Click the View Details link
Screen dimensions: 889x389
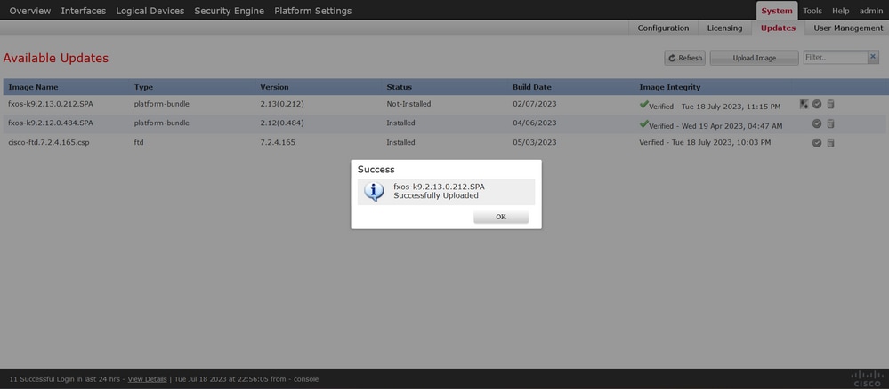coord(148,379)
